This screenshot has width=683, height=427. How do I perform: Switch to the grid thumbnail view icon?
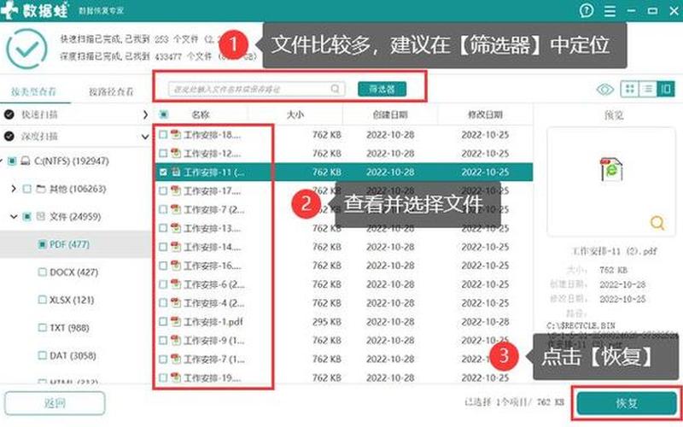click(629, 89)
